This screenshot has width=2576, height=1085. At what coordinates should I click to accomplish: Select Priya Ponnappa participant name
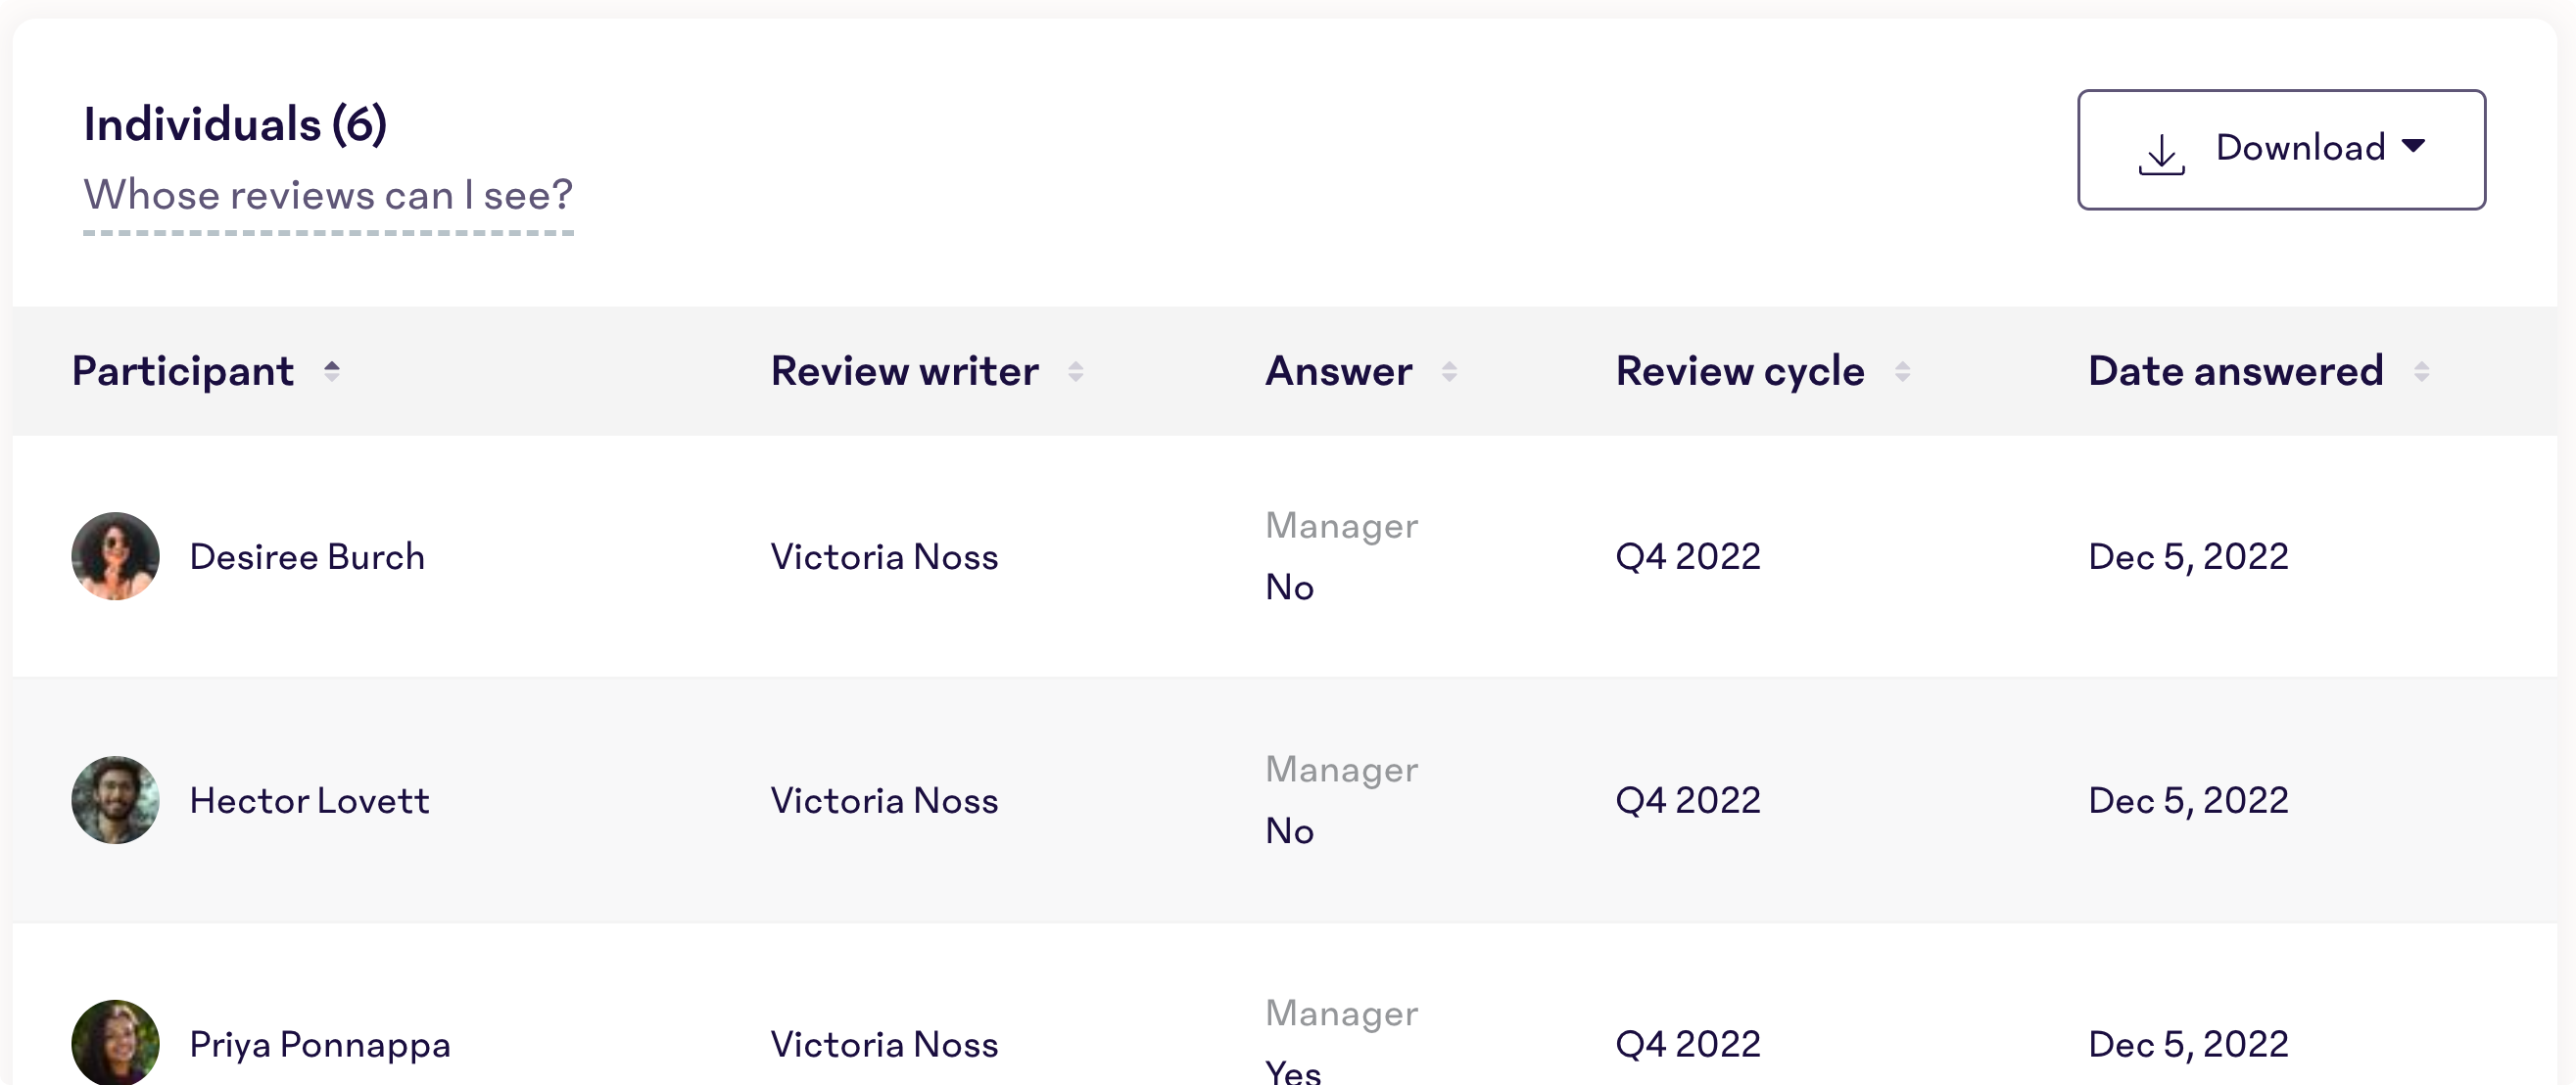pos(320,1045)
